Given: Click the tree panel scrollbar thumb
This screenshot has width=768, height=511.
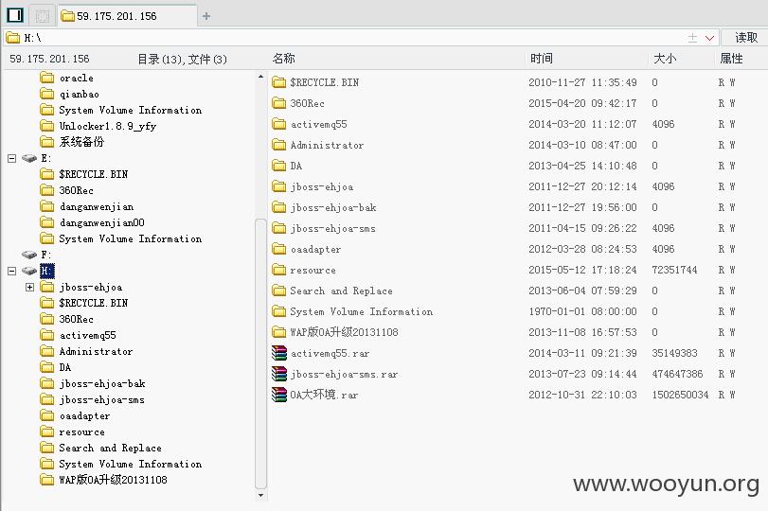Looking at the screenshot, I should point(261,353).
